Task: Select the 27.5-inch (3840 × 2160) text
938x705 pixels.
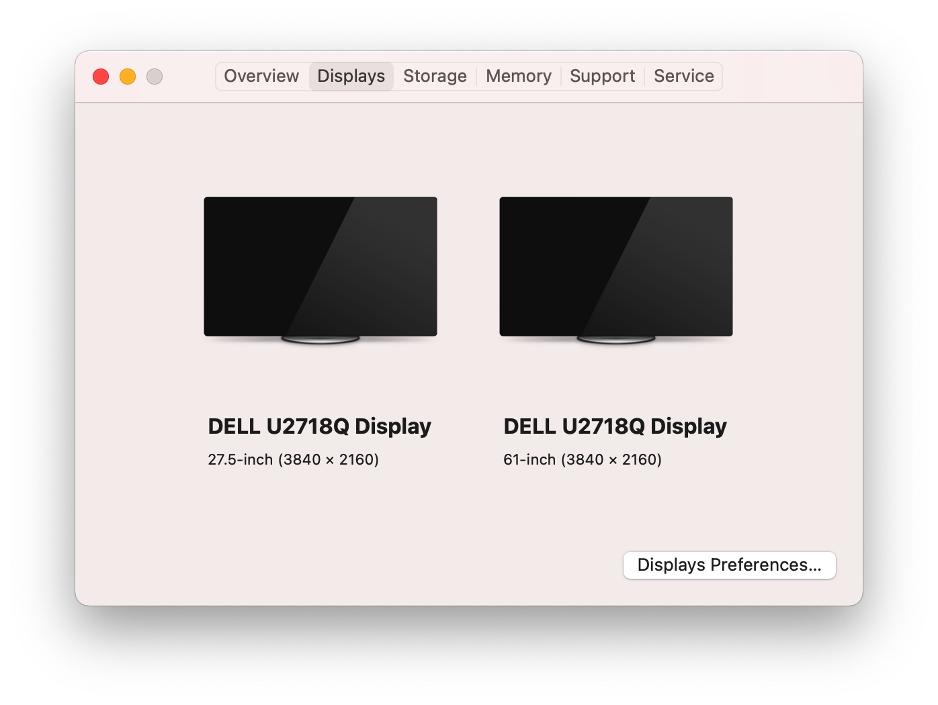Action: [294, 460]
